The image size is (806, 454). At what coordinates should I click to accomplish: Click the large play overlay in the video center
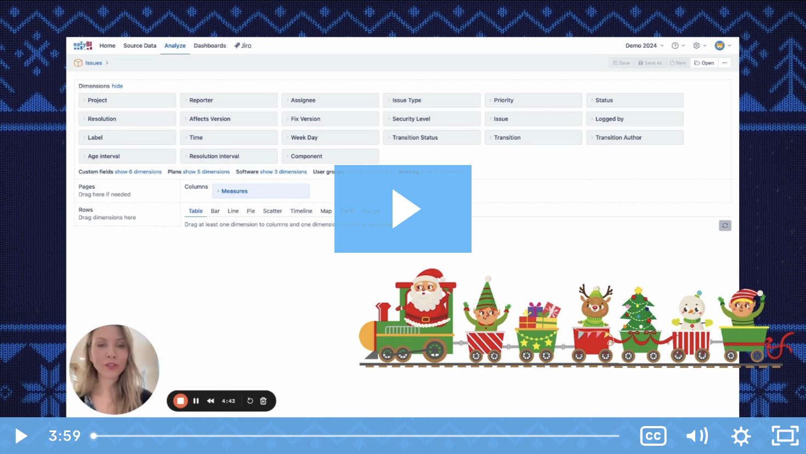point(403,209)
